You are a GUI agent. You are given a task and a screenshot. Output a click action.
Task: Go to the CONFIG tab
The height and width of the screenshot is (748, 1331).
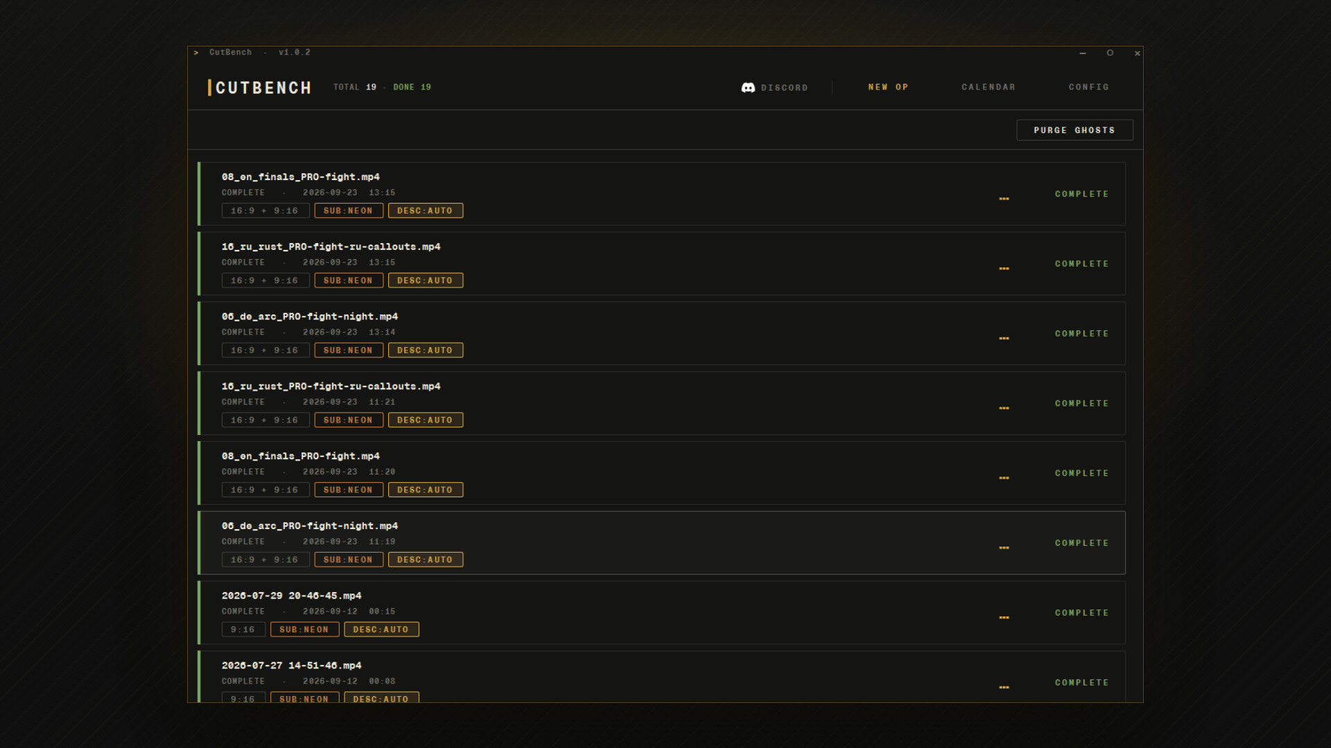pyautogui.click(x=1088, y=87)
